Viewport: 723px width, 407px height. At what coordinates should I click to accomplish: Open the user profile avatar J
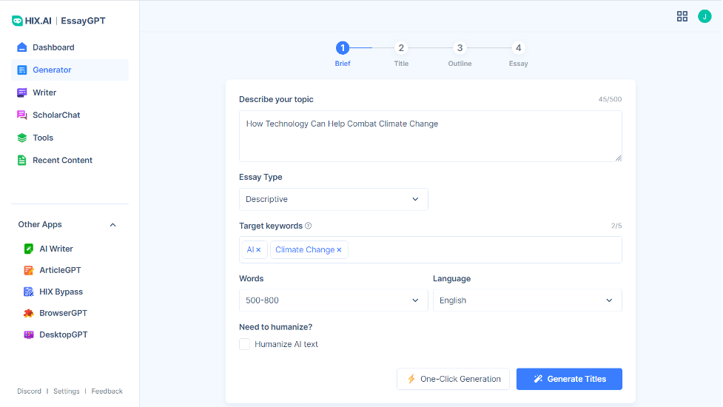pos(704,16)
